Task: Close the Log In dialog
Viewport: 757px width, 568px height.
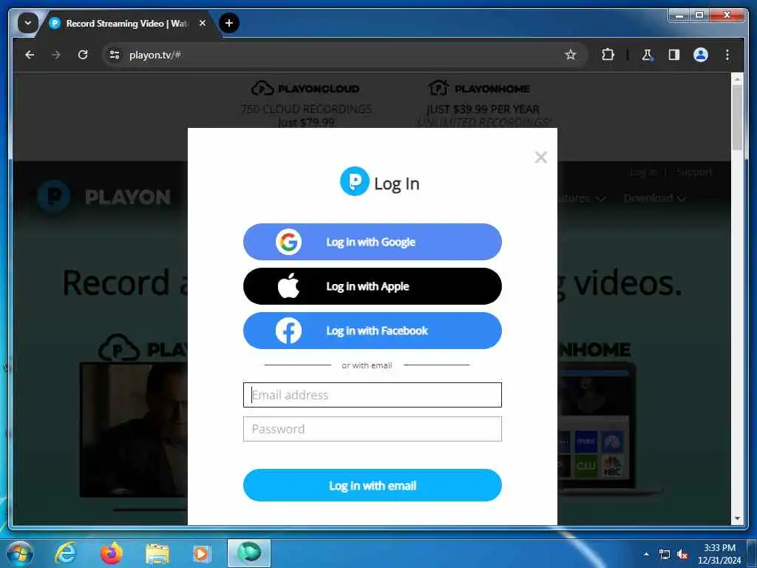Action: (540, 157)
